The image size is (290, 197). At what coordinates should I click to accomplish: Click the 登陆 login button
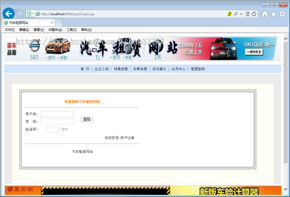[x=86, y=119]
